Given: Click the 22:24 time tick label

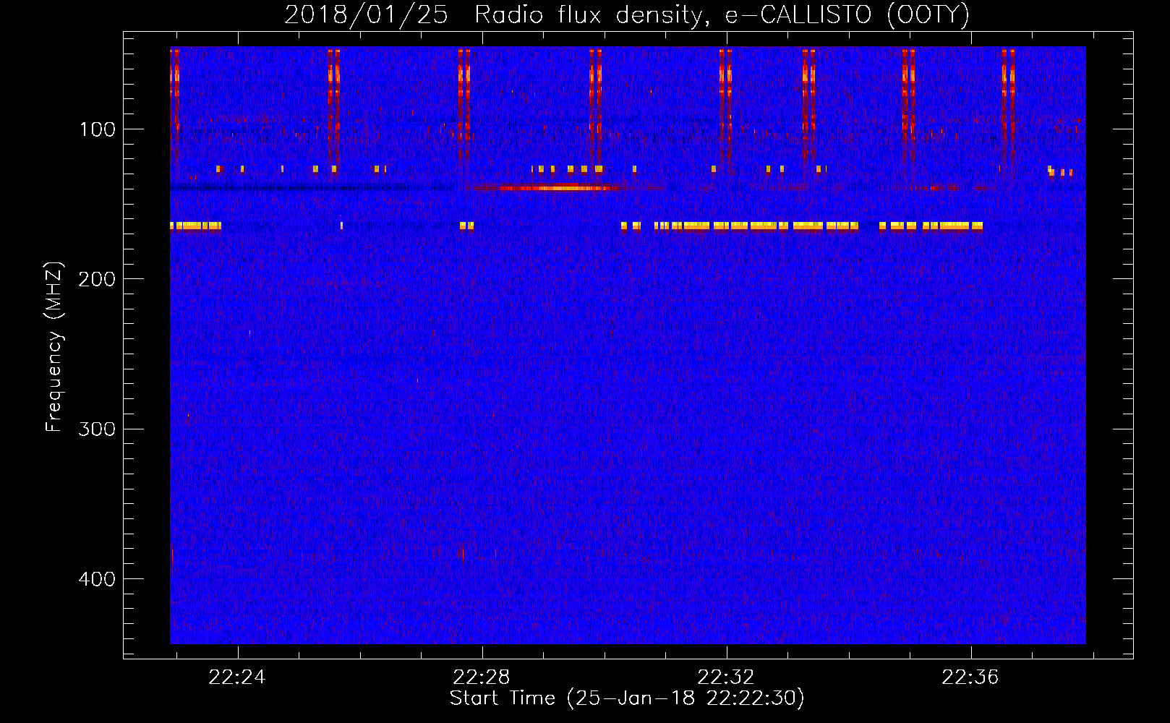Looking at the screenshot, I should tap(237, 677).
